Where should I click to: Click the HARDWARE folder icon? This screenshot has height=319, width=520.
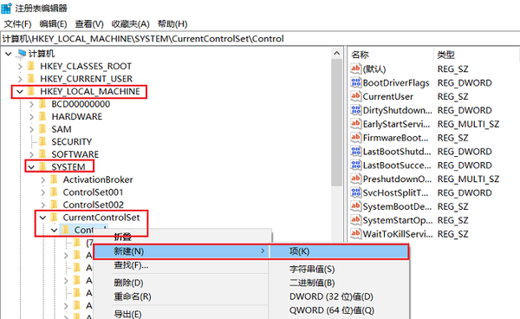(42, 116)
